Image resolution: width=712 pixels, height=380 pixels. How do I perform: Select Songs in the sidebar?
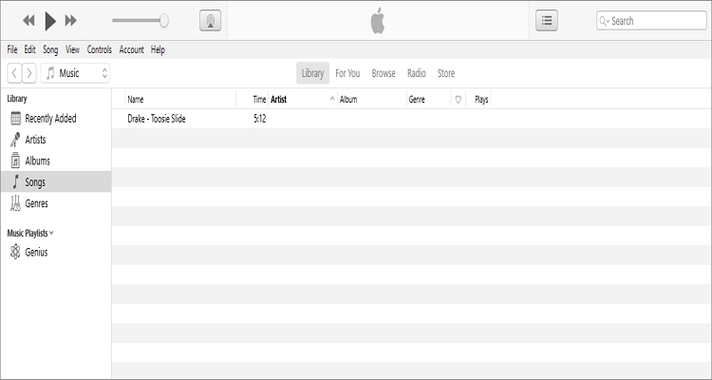click(56, 181)
